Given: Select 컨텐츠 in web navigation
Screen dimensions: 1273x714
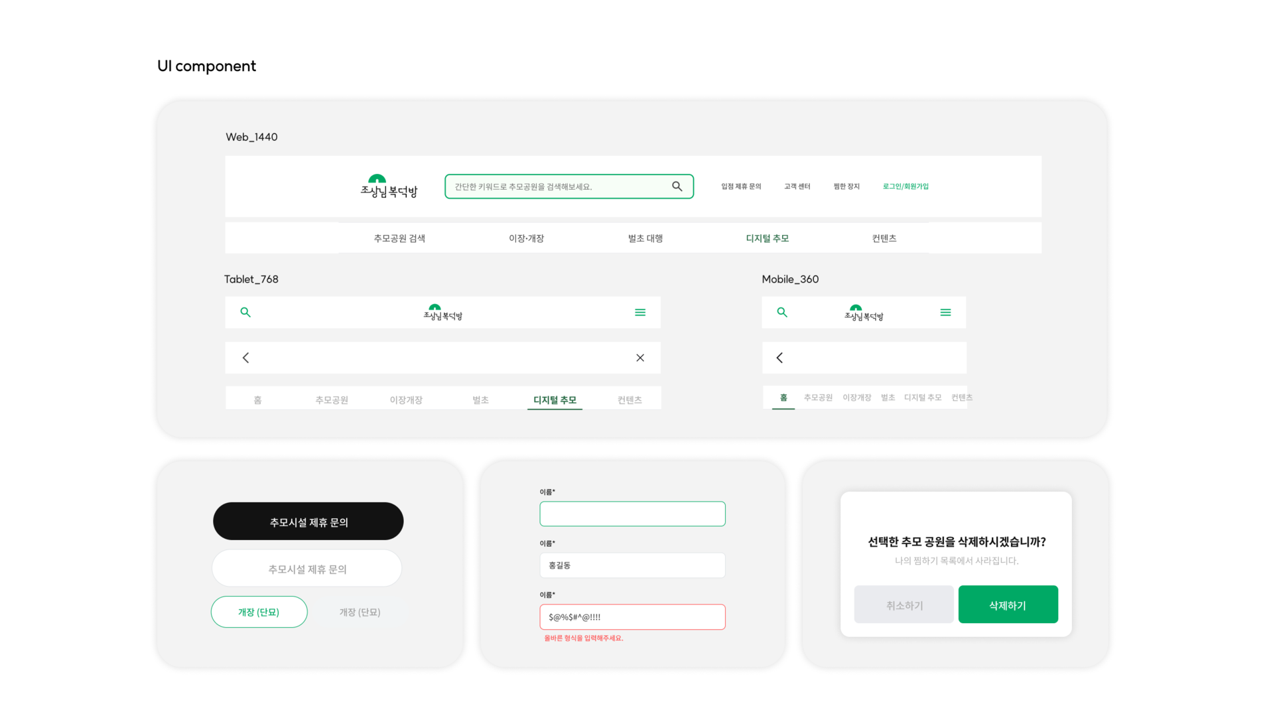Looking at the screenshot, I should (x=884, y=238).
